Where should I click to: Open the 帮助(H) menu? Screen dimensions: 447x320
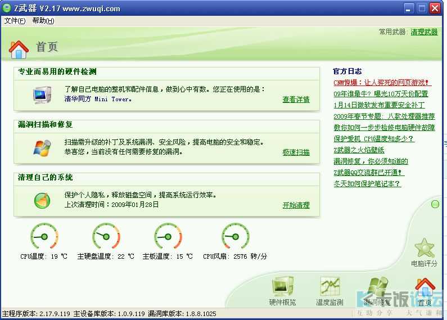pyautogui.click(x=43, y=21)
